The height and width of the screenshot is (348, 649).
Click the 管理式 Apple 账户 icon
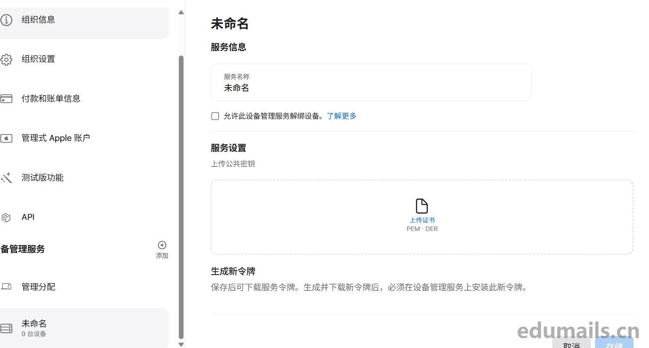pos(6,138)
